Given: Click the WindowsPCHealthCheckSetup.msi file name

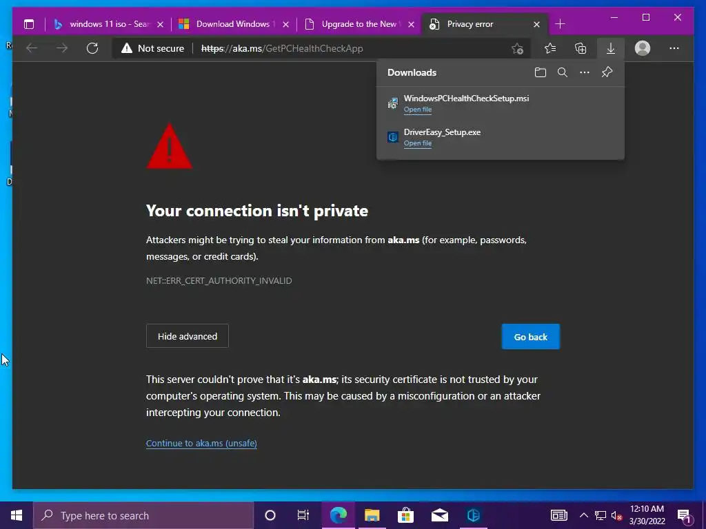Looking at the screenshot, I should coord(466,98).
